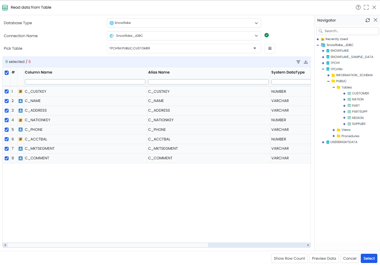Click the text type icon of C_ADDRESS
The width and height of the screenshot is (380, 265).
click(21, 111)
